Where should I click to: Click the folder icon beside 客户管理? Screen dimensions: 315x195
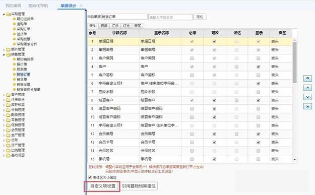pos(8,95)
